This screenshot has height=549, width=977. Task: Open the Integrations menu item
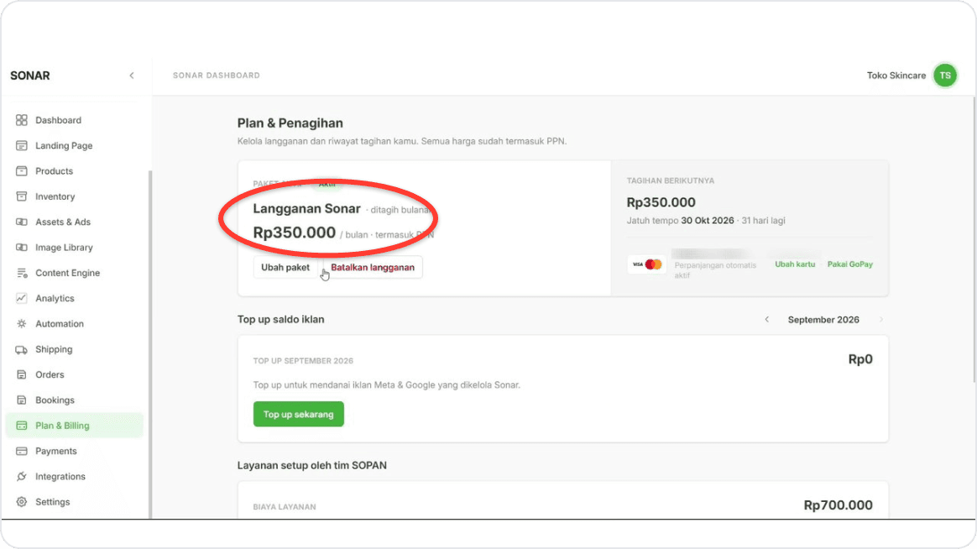pyautogui.click(x=75, y=477)
